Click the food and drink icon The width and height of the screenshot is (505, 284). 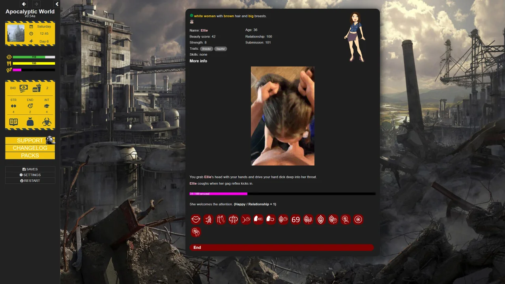(x=37, y=88)
